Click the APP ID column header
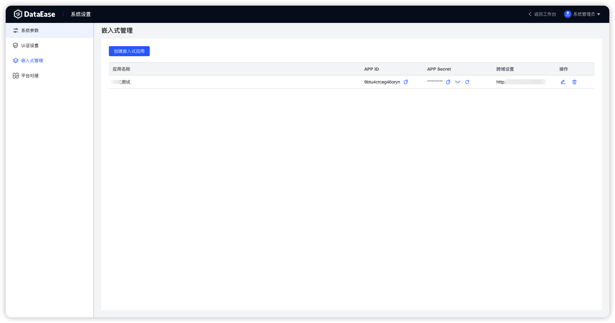This screenshot has width=615, height=323. (372, 69)
